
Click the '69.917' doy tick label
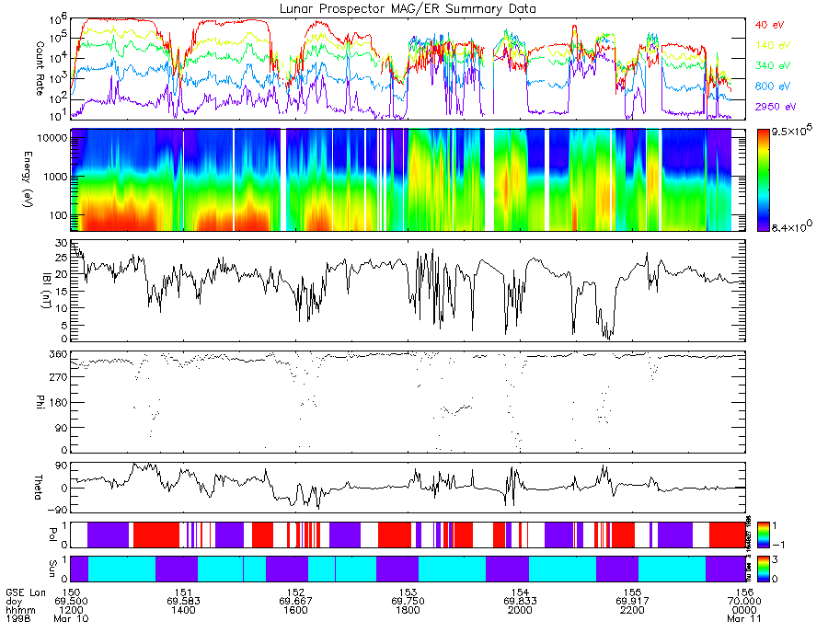632,602
